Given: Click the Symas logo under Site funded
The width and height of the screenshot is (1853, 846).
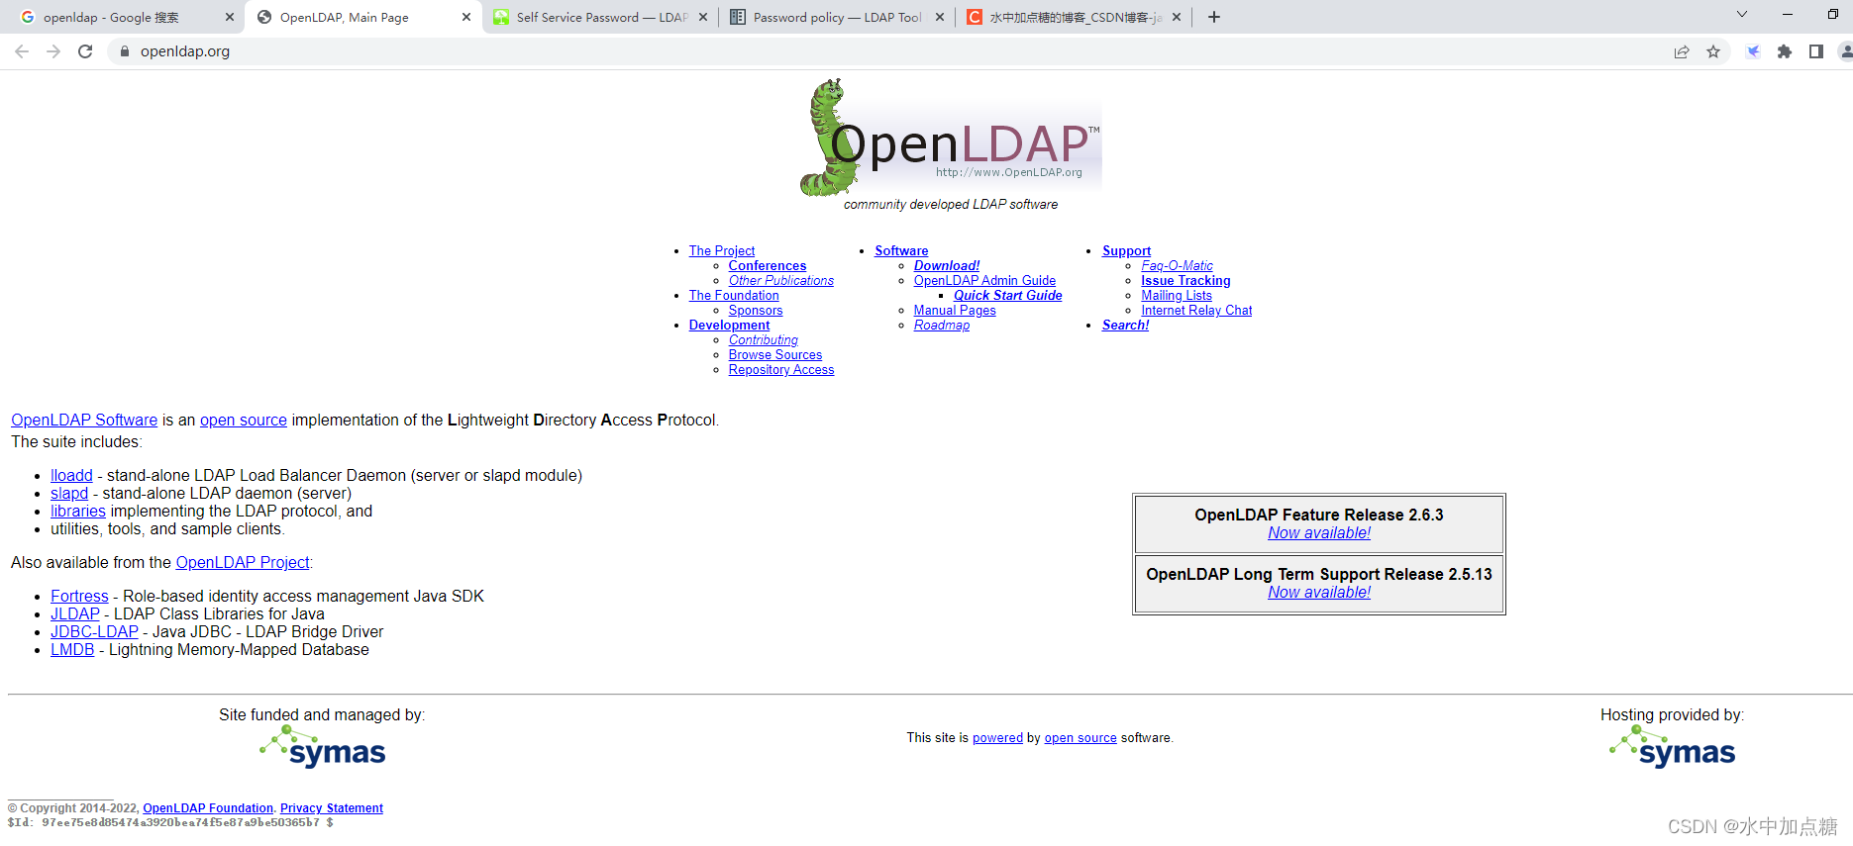Looking at the screenshot, I should click(322, 748).
